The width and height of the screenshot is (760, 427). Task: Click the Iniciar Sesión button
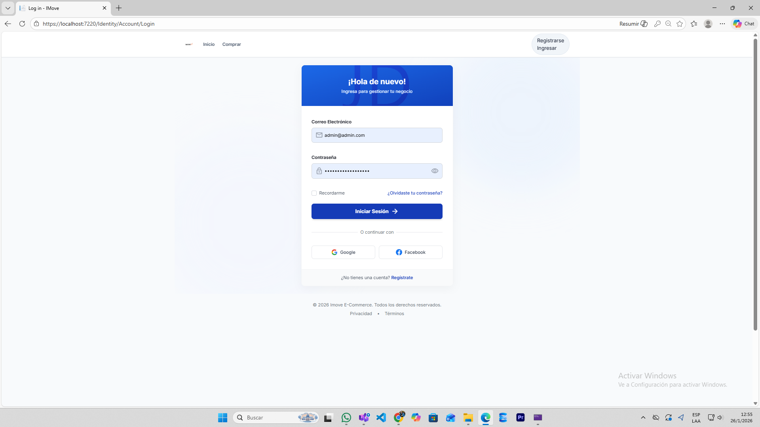coord(377,212)
